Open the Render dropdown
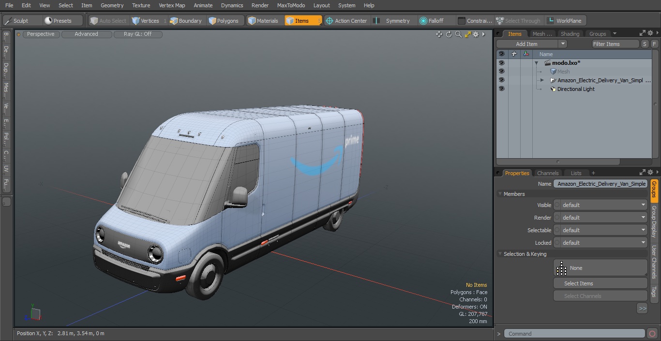 click(x=601, y=218)
